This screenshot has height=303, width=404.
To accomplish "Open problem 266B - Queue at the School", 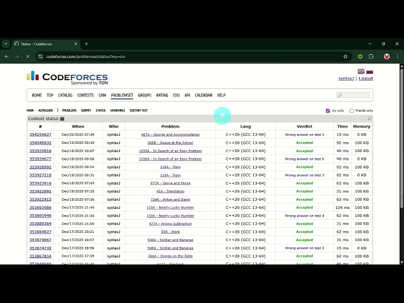I will pyautogui.click(x=170, y=143).
